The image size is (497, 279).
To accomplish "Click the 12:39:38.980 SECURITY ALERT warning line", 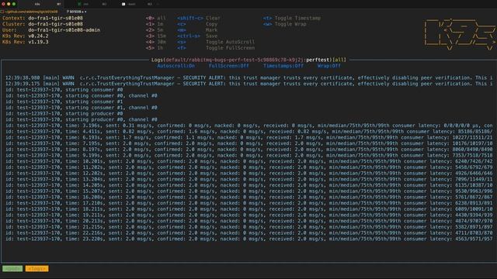I will coord(249,77).
